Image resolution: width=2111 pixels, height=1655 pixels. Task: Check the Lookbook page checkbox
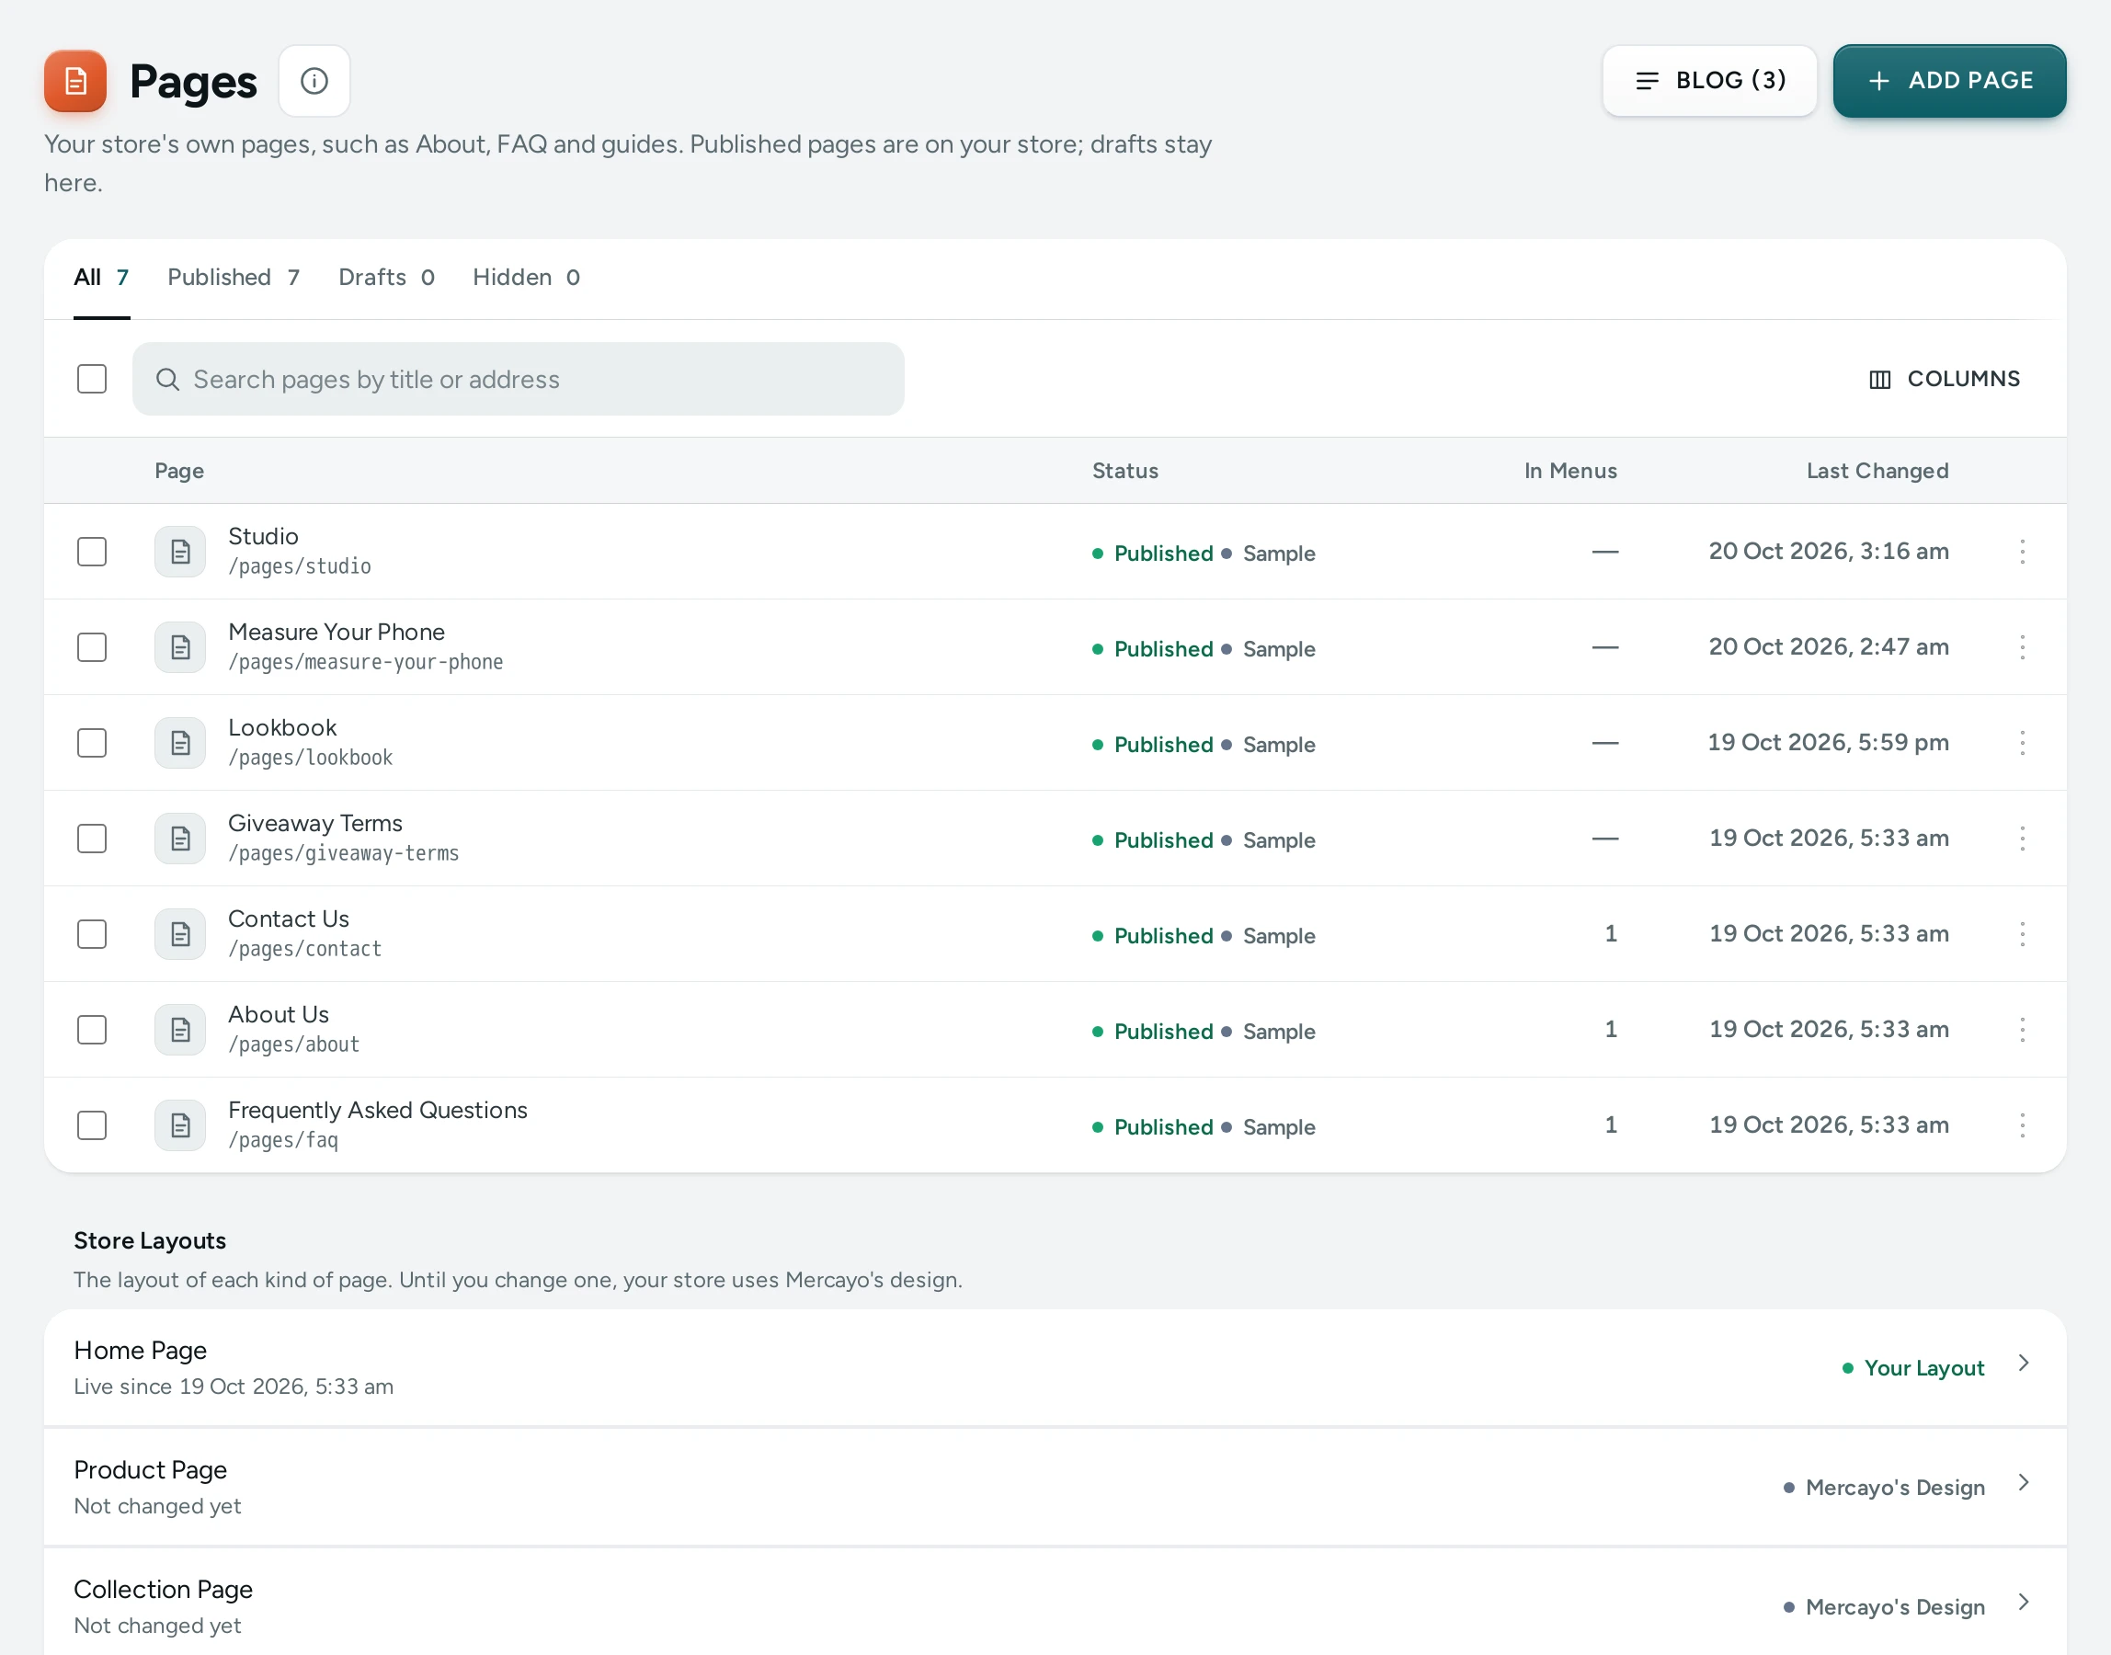(92, 743)
